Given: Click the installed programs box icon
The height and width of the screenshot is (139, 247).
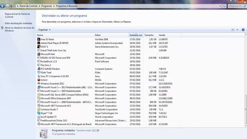Looking at the screenshot, I should tap(44, 133).
